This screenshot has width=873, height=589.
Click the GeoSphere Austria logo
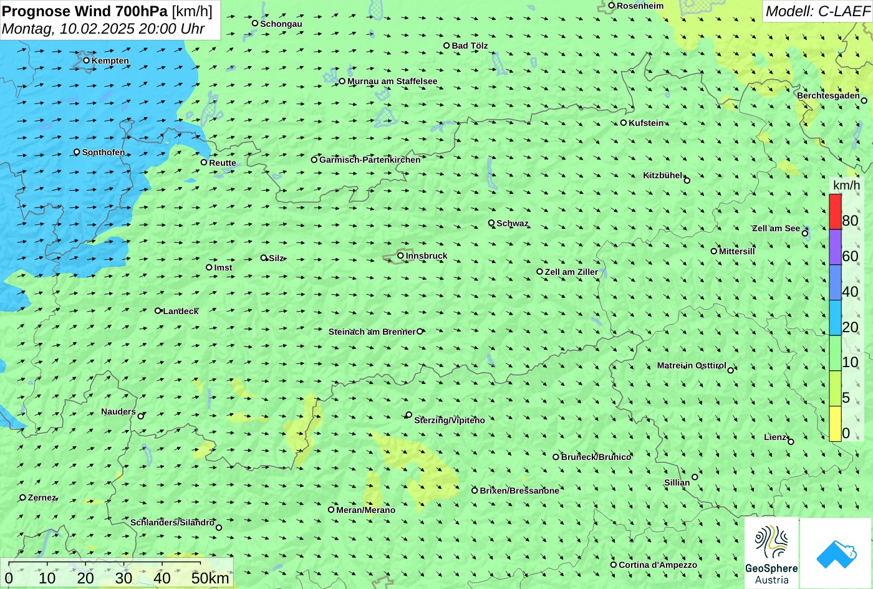point(771,553)
